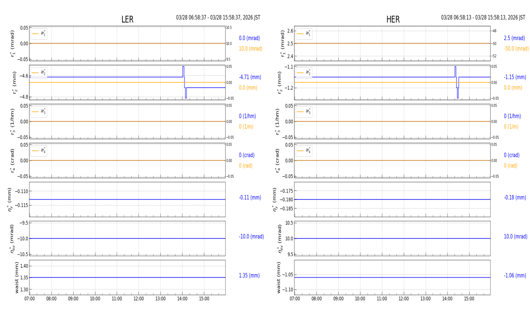Click the blue -4.71 (mm) LER value
The height and width of the screenshot is (324, 530).
tap(250, 77)
